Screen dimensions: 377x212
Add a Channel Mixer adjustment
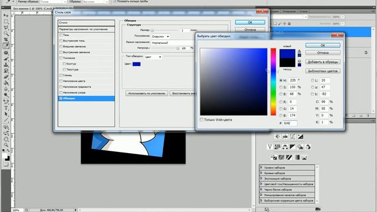pyautogui.click(x=307, y=147)
